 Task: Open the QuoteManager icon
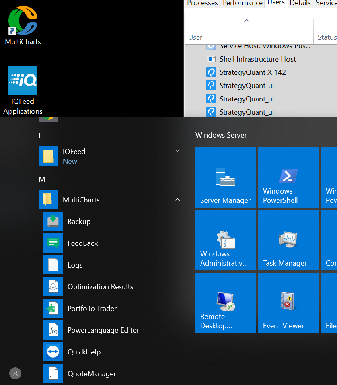pyautogui.click(x=53, y=373)
